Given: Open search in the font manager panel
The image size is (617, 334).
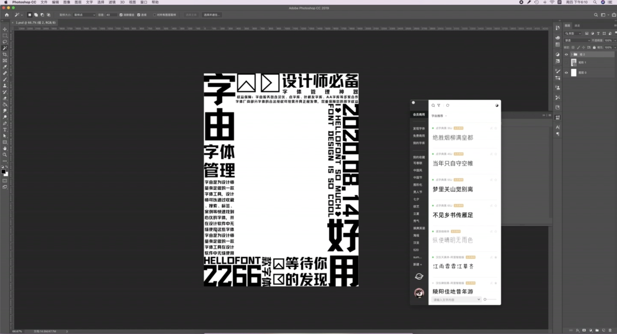Looking at the screenshot, I should (x=433, y=106).
